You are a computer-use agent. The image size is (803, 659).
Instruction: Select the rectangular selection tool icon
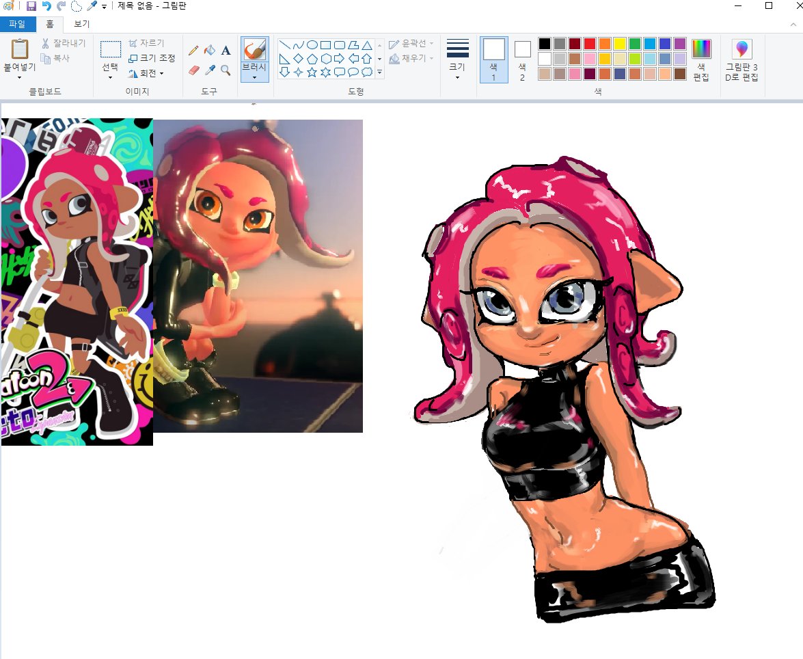pos(110,50)
